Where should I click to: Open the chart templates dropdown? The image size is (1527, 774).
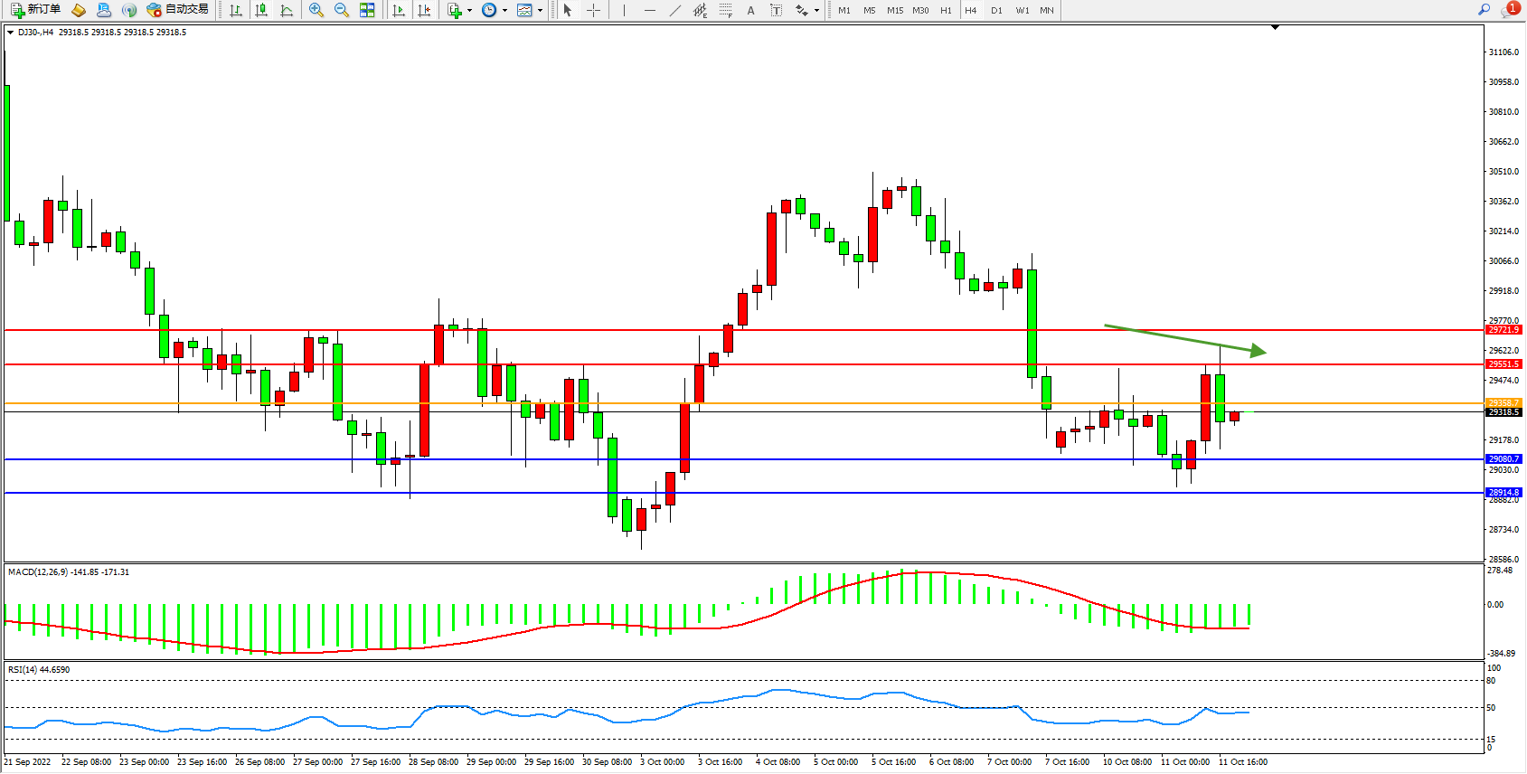tap(540, 11)
